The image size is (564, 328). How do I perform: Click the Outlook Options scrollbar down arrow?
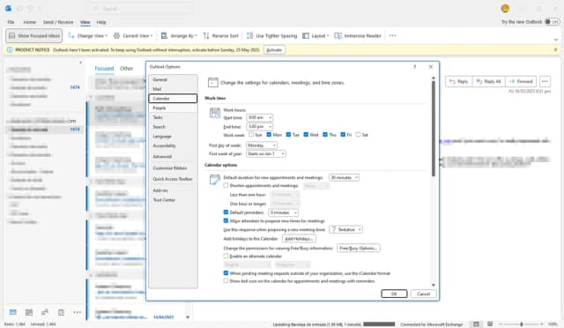tap(434, 285)
